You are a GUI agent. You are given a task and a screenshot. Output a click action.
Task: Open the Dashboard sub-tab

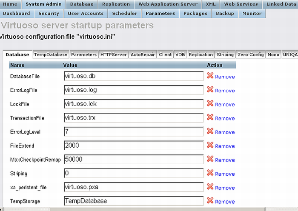pos(17,14)
